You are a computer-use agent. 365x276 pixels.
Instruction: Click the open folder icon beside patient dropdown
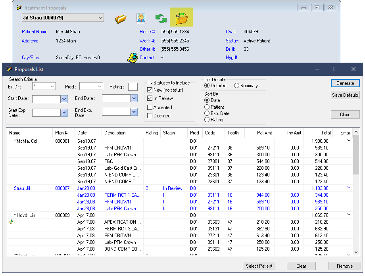click(x=121, y=19)
